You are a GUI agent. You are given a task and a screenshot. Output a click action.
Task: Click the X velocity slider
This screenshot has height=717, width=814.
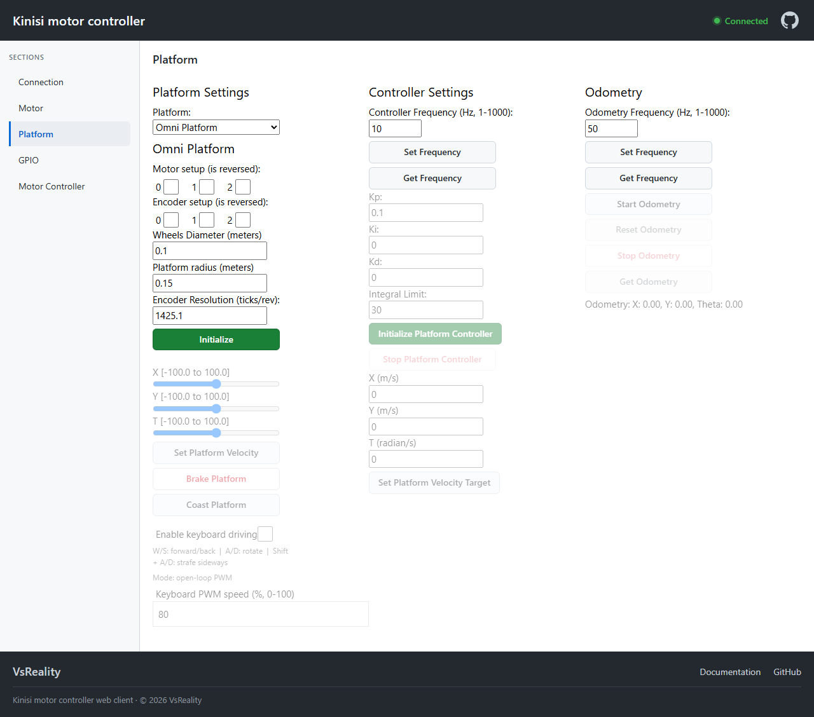(x=216, y=384)
